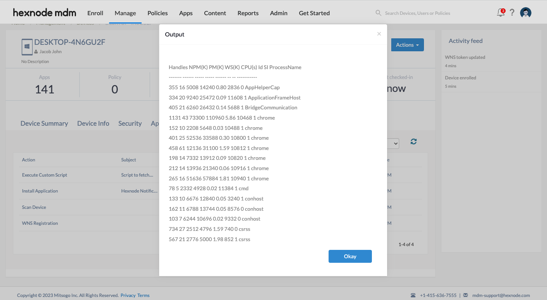Click the refresh icon above the action table
The width and height of the screenshot is (547, 300).
click(x=414, y=142)
